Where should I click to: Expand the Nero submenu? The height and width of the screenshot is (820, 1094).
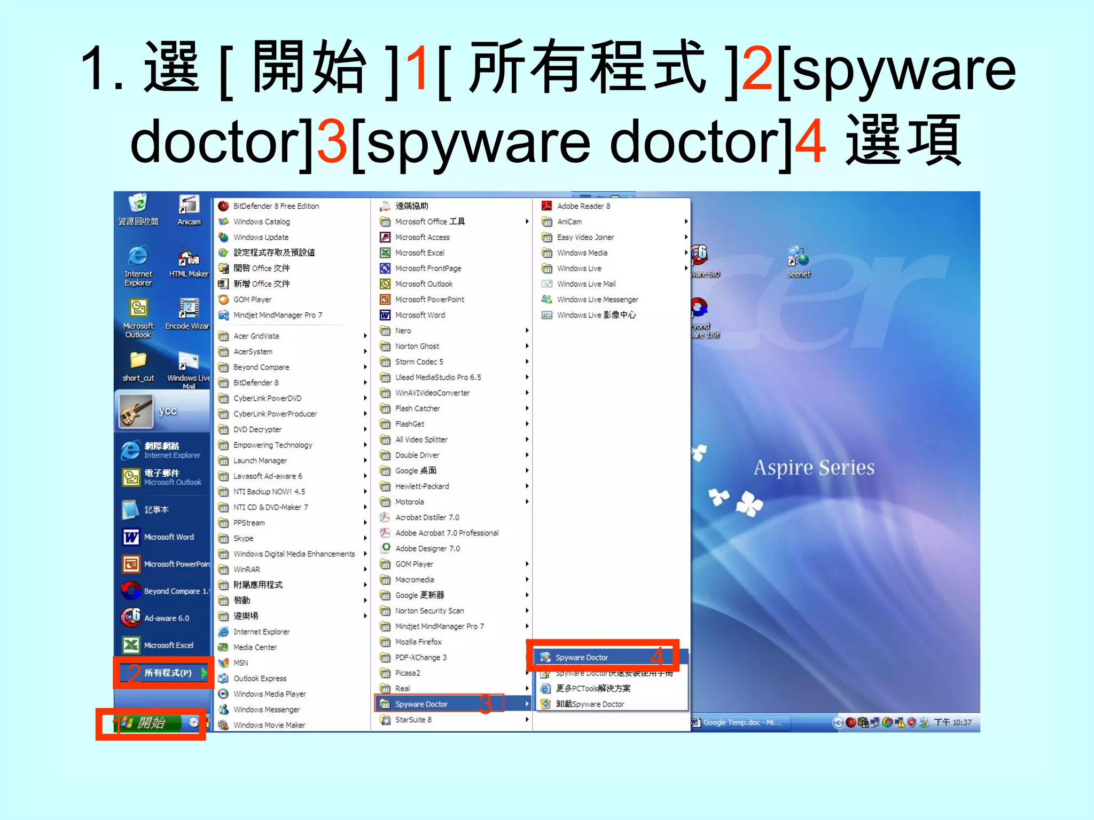pyautogui.click(x=454, y=330)
